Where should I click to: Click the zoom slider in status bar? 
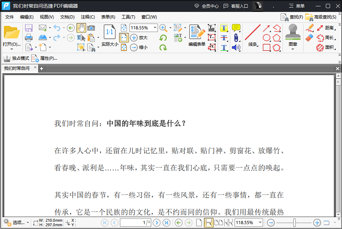(294, 223)
